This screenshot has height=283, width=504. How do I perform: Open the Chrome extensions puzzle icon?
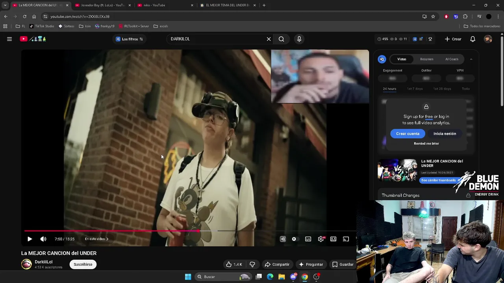coord(465,17)
